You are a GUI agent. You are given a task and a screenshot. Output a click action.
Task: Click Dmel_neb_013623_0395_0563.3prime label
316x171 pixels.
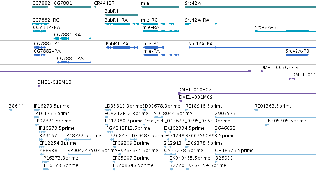pyautogui.click(x=187, y=121)
